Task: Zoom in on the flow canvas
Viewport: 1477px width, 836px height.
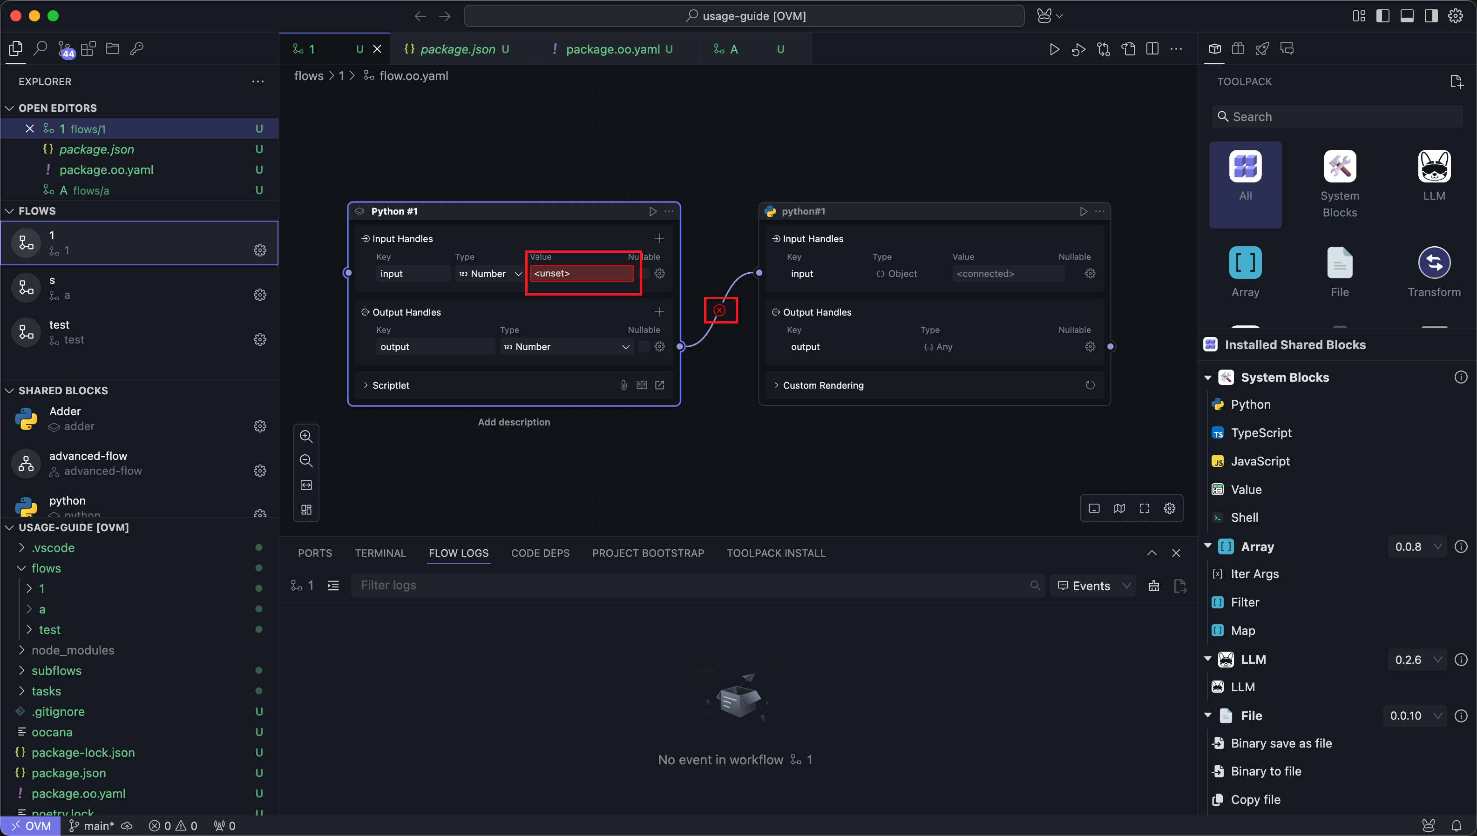Action: (306, 436)
